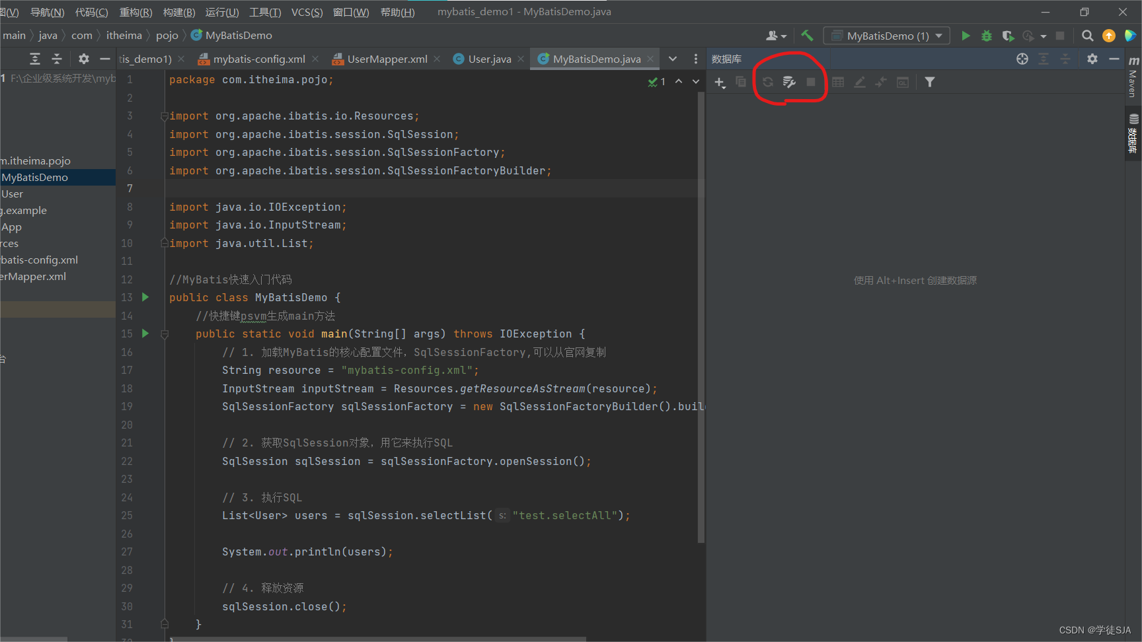Open the 窗口(W) menu
Screen dimensions: 1142x642
click(x=351, y=12)
